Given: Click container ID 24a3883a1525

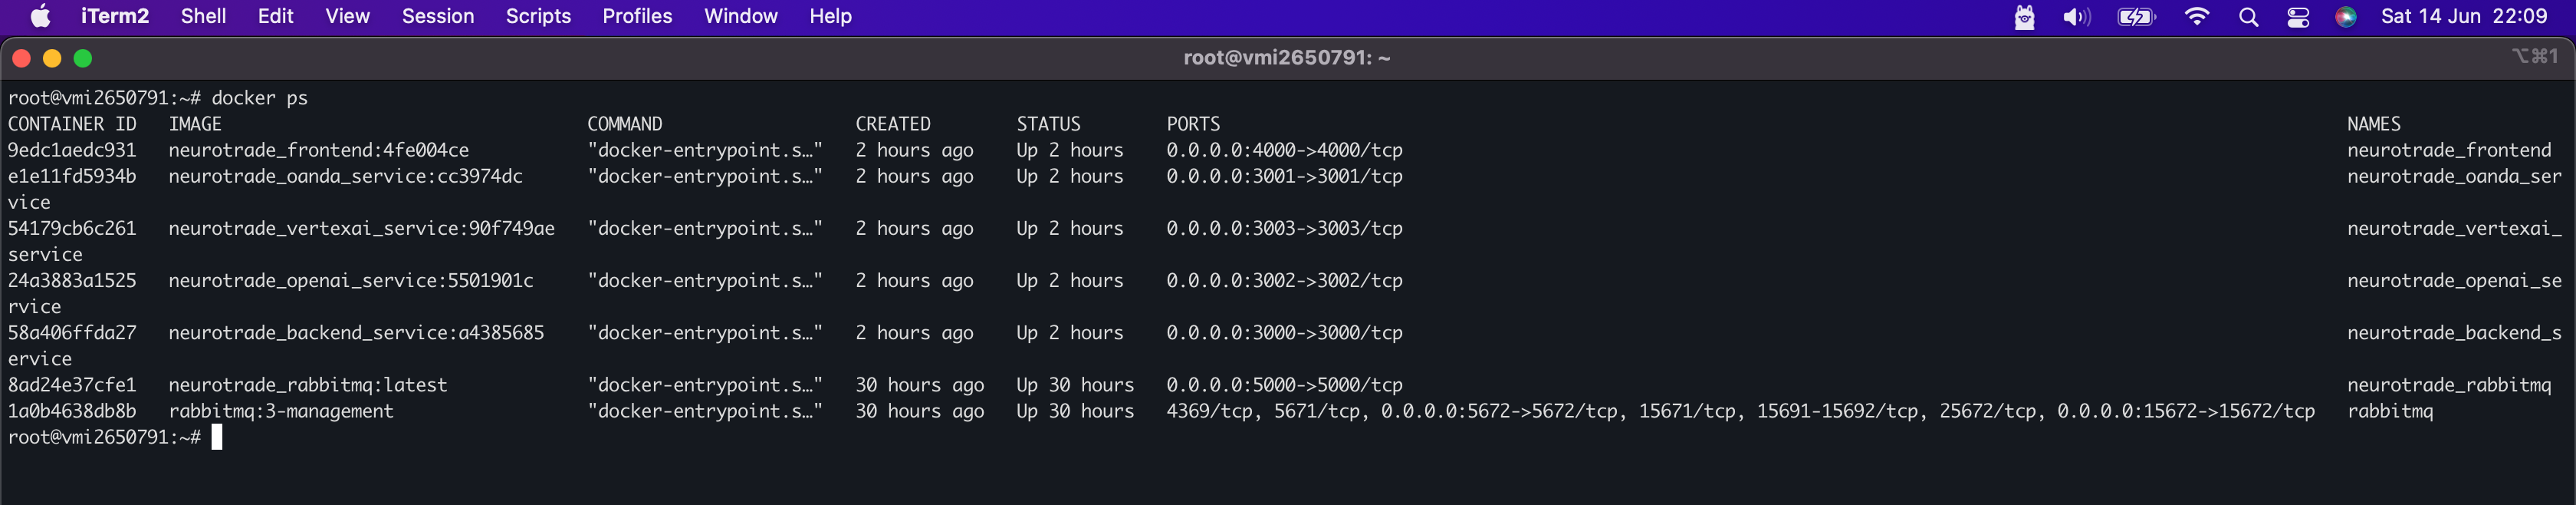Looking at the screenshot, I should tap(72, 281).
